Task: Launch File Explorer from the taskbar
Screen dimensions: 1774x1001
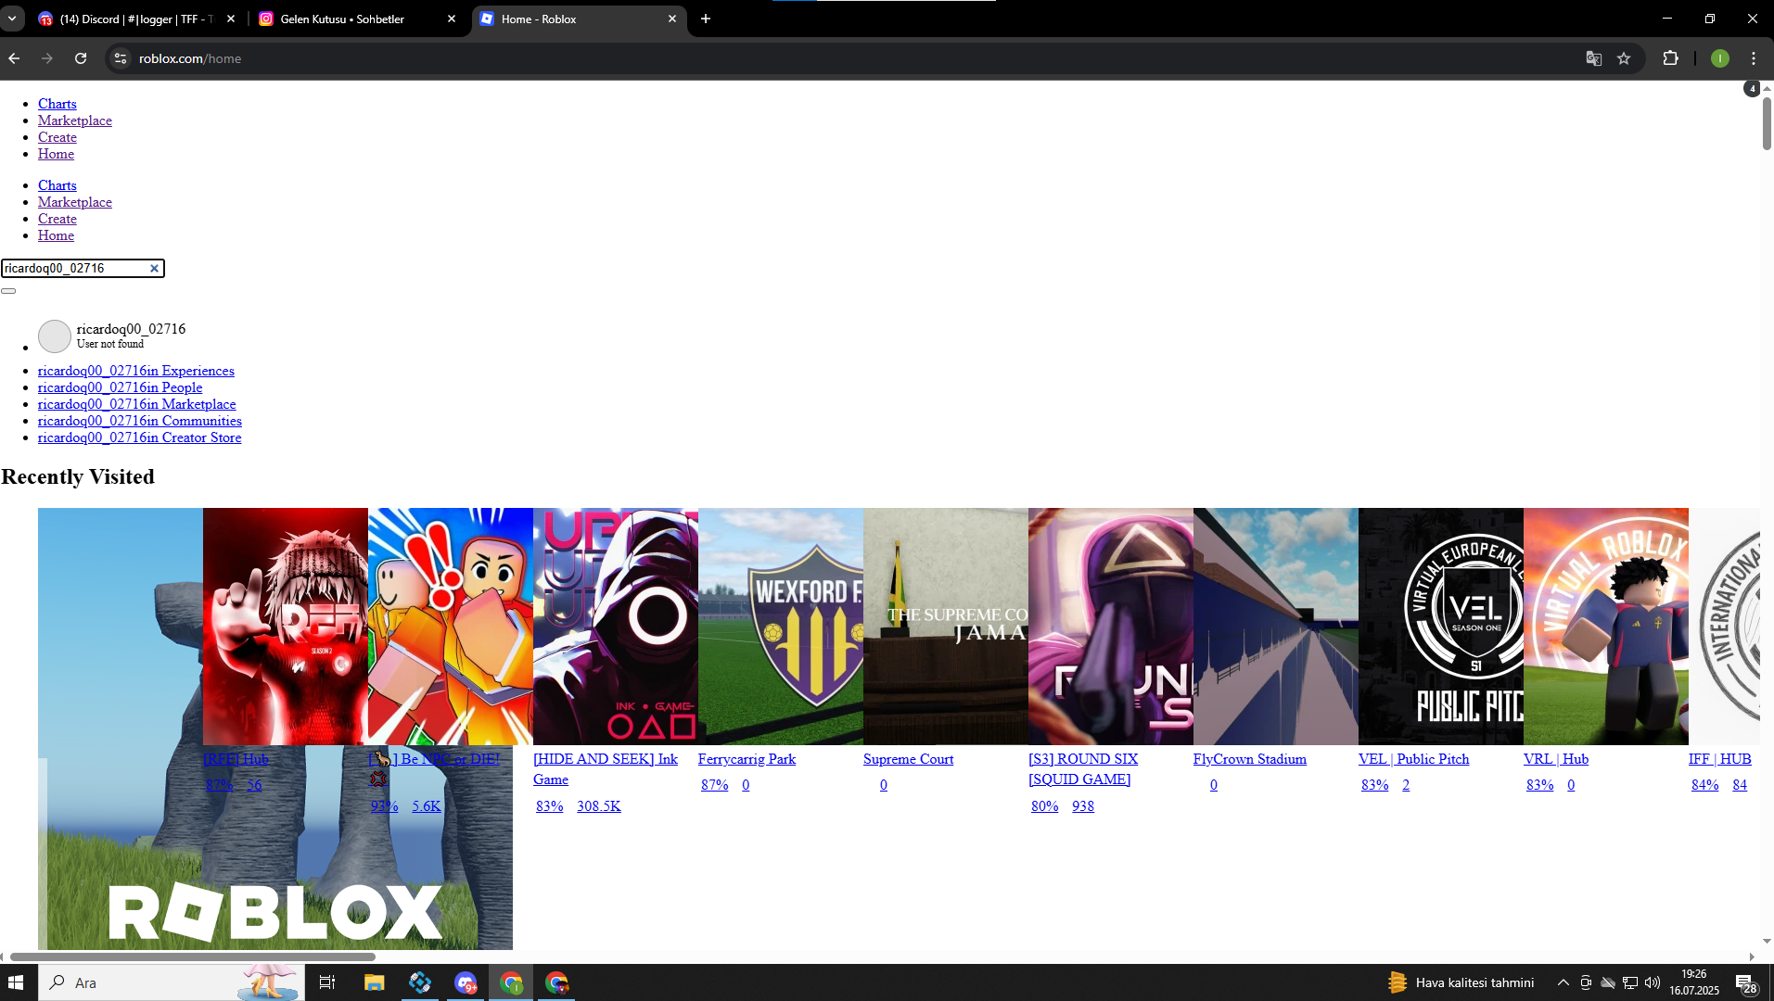Action: (x=373, y=982)
